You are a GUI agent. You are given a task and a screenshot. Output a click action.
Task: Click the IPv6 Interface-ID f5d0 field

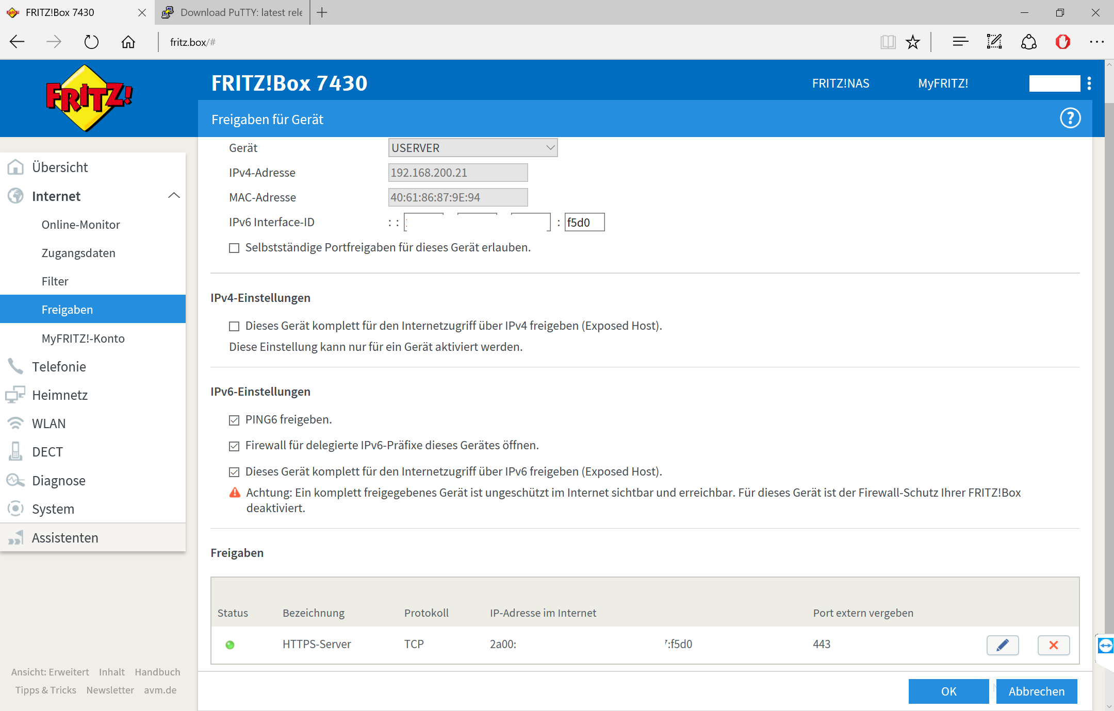tap(584, 223)
